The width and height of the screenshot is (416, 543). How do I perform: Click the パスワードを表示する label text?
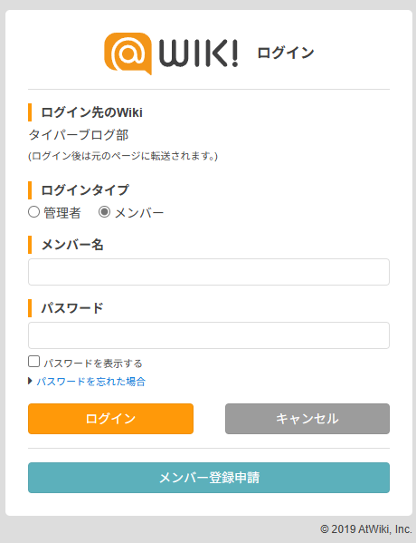93,364
